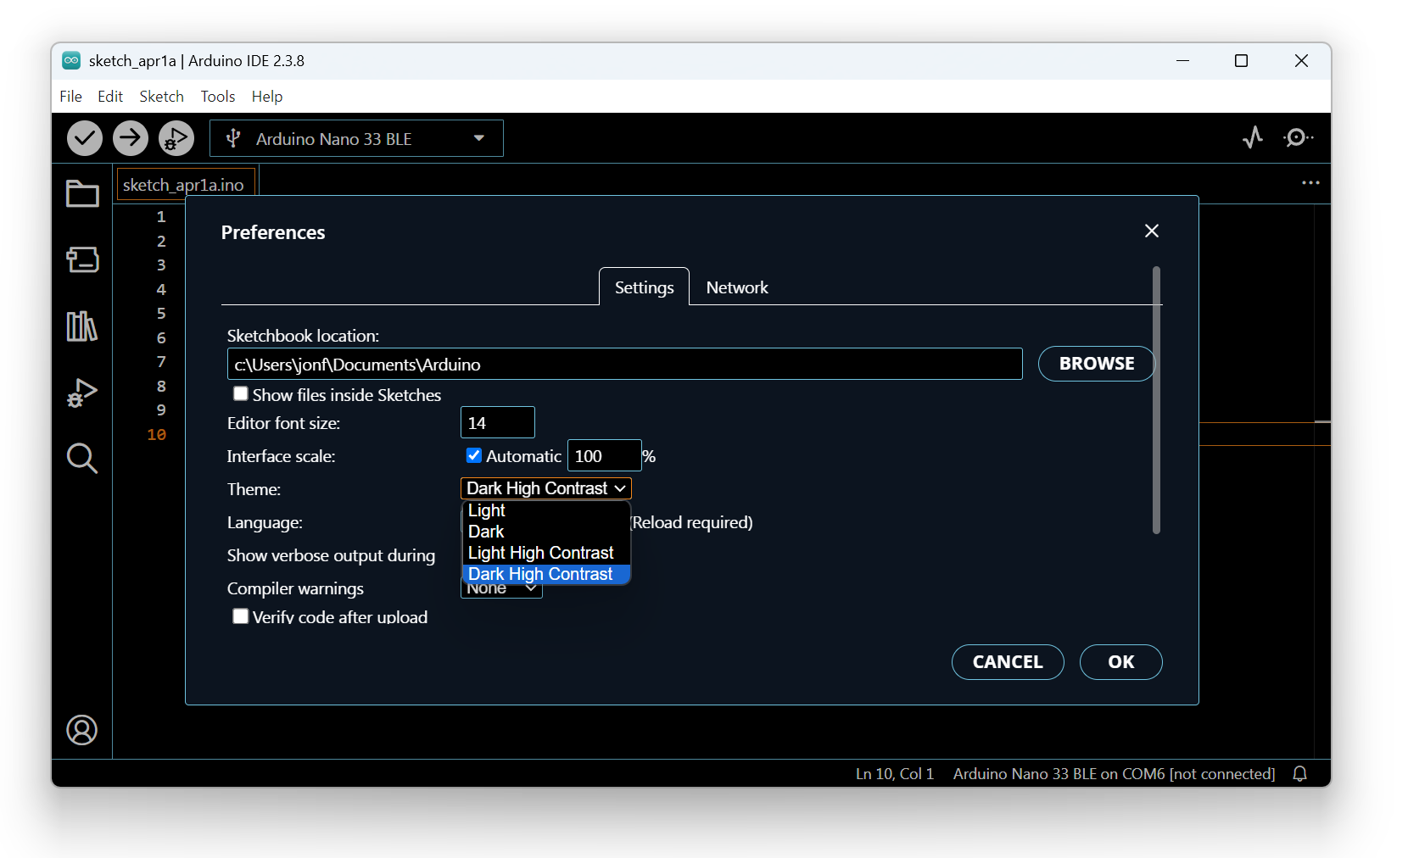Click the interface scale percent field
1408x858 pixels.
[604, 455]
